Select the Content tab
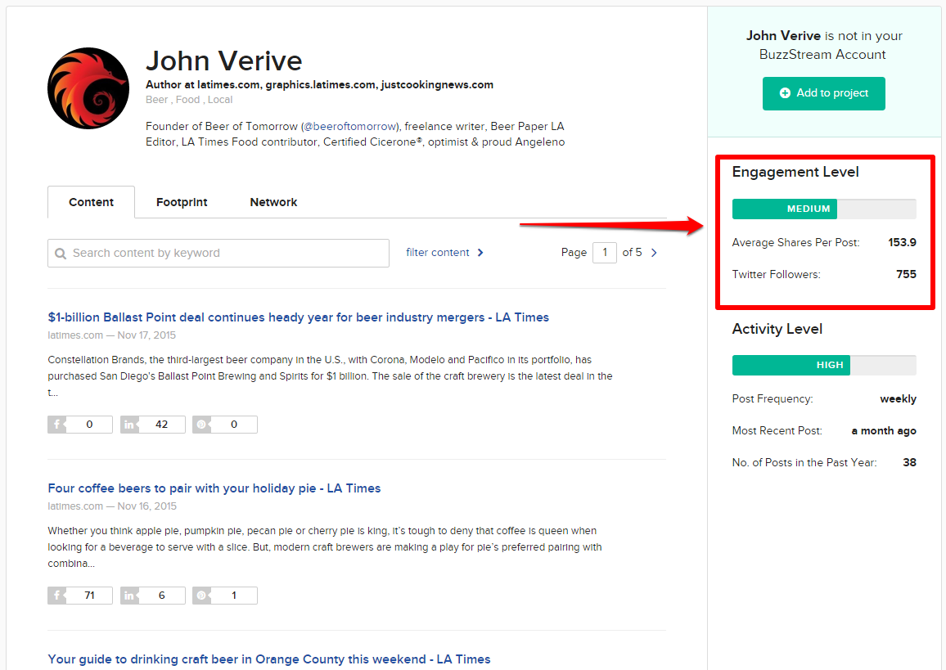946x670 pixels. point(91,202)
